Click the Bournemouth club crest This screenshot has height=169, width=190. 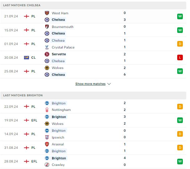click(x=47, y=27)
